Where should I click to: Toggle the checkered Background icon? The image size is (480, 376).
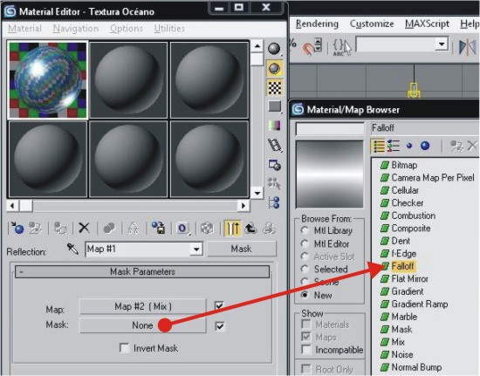point(275,88)
